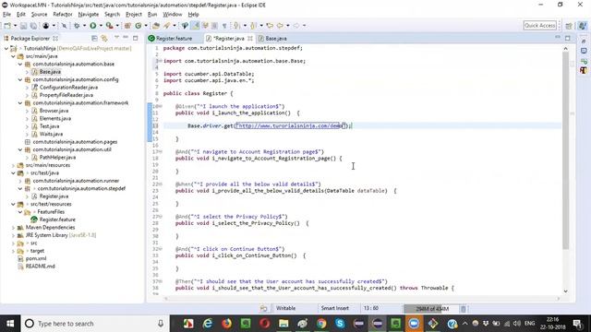Click the Previous Annotation toolbar icon
This screenshot has height=332, width=591.
click(253, 26)
